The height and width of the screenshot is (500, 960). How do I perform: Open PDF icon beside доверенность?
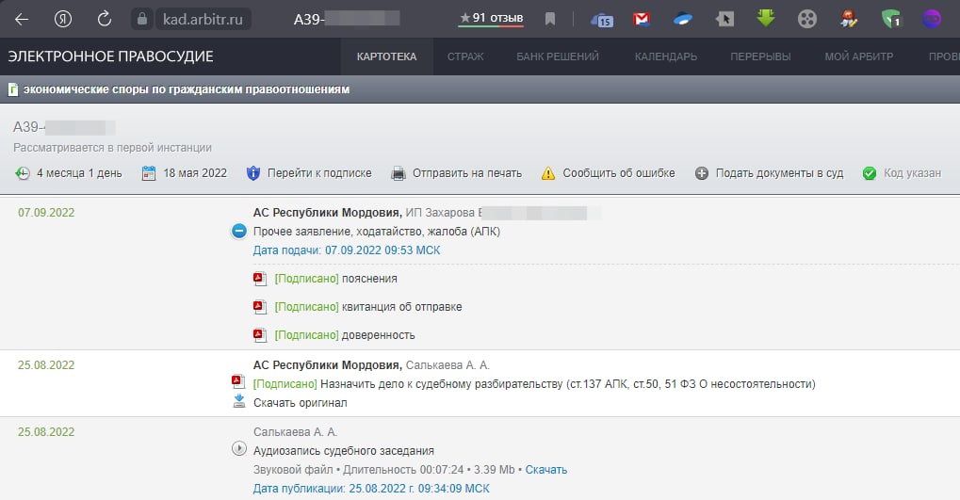[260, 335]
